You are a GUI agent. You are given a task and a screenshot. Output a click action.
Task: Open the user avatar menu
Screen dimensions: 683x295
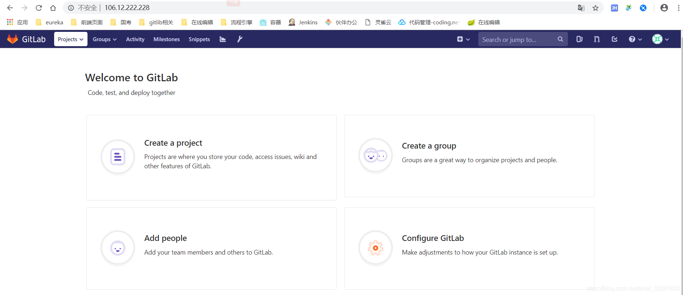(x=660, y=39)
